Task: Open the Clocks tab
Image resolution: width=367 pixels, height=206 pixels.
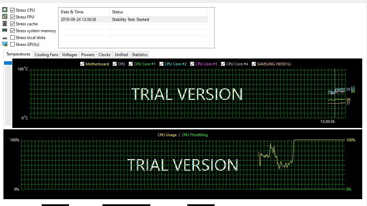Action: tap(104, 54)
